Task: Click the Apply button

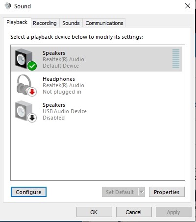Action: [173, 212]
